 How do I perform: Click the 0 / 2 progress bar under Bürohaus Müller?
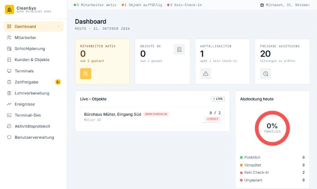212,123
